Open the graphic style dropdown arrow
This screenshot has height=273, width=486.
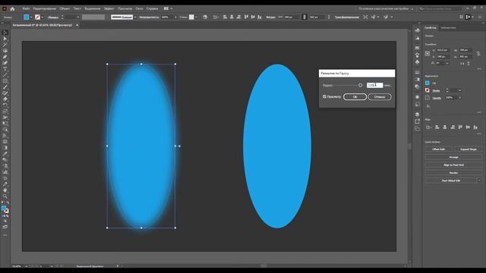(x=196, y=17)
